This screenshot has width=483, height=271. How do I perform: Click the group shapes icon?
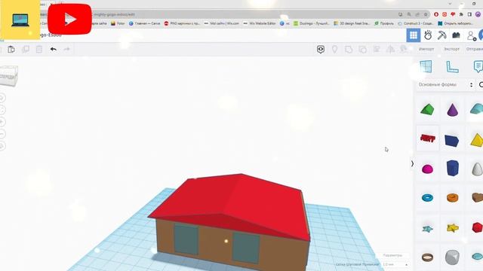tap(349, 49)
